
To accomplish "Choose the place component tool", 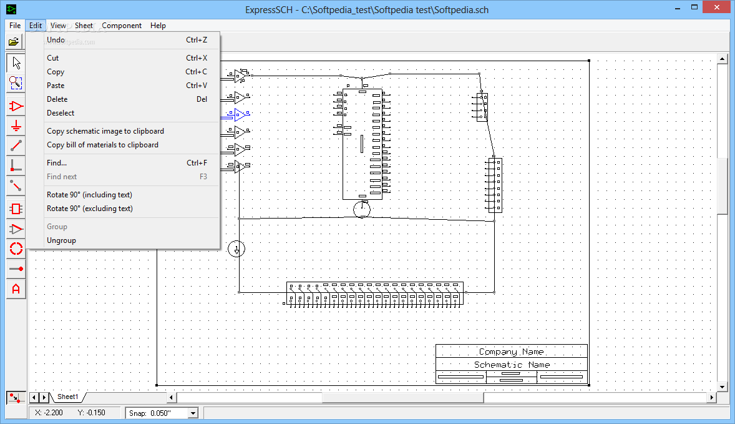I will click(x=16, y=107).
